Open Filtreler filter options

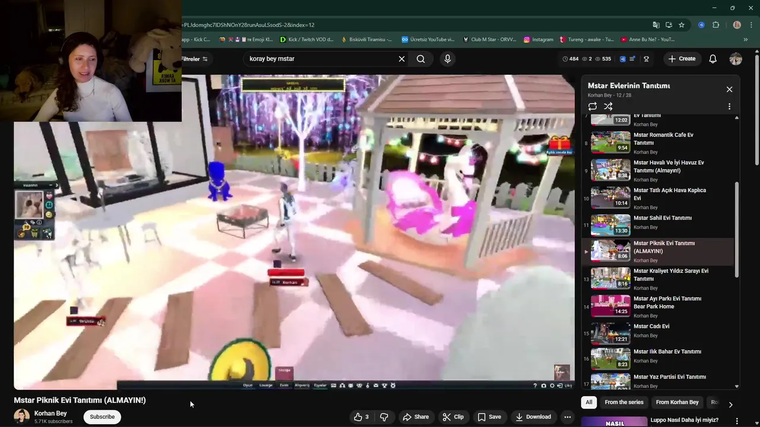194,59
